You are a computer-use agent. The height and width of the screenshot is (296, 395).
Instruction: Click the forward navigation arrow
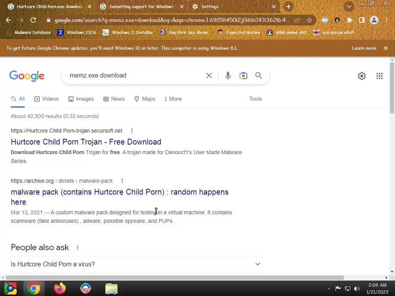tap(21, 20)
